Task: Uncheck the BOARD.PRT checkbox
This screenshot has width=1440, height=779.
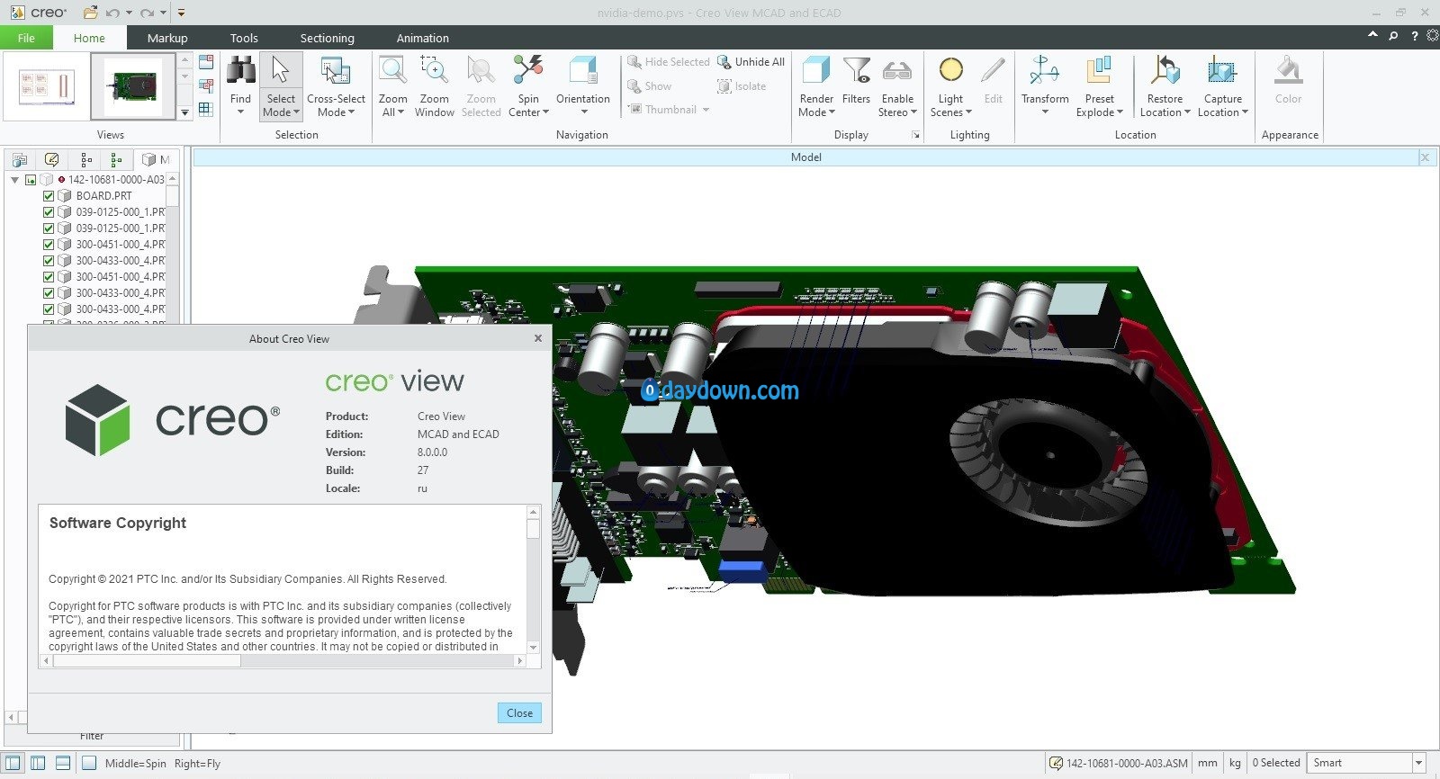Action: (x=49, y=195)
